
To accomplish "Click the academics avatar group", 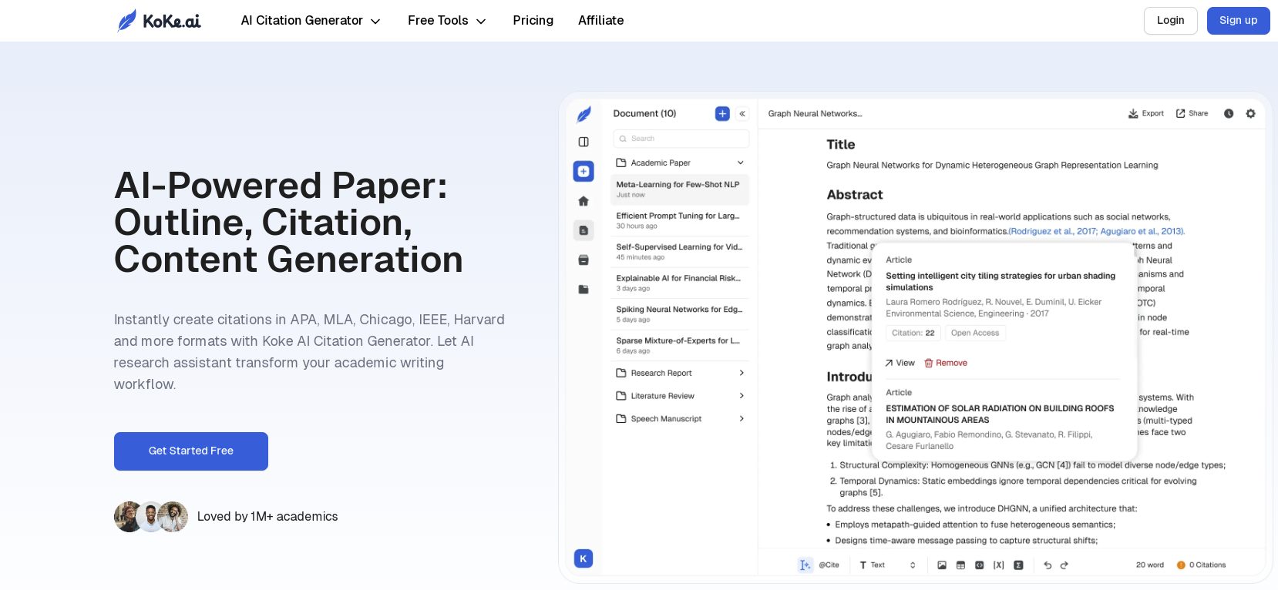I will [x=151, y=517].
